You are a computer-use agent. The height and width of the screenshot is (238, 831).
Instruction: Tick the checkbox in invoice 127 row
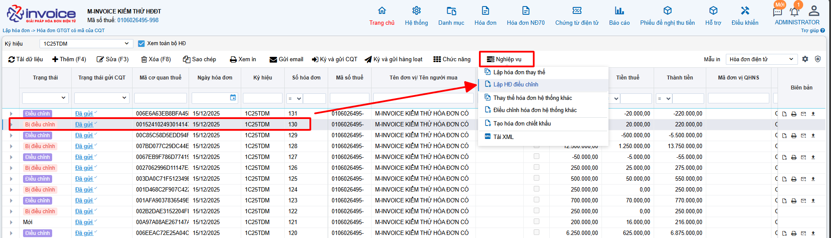(x=536, y=156)
